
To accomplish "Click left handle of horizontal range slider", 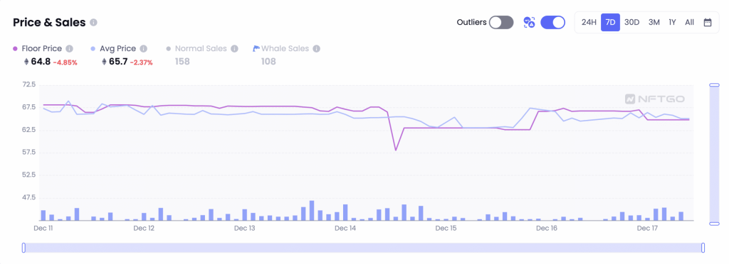I will 23,248.
